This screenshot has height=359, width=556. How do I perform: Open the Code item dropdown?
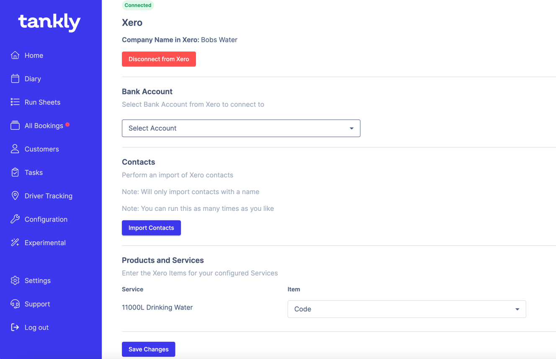click(406, 309)
